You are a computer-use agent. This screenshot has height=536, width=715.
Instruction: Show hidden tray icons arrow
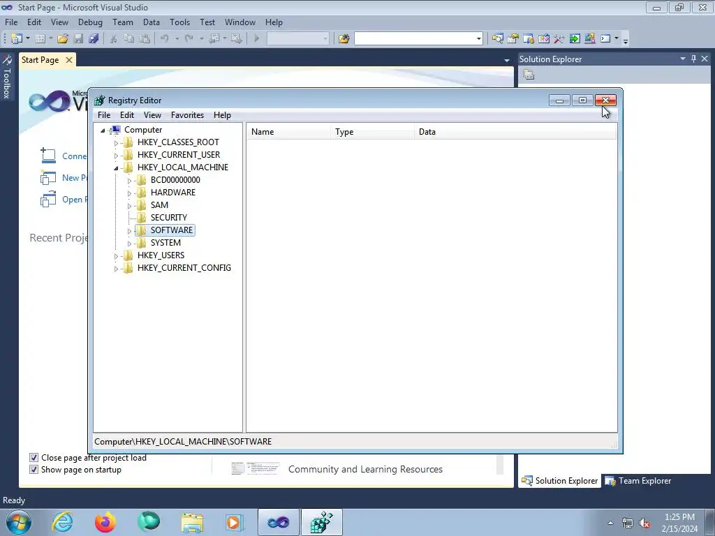pos(610,523)
